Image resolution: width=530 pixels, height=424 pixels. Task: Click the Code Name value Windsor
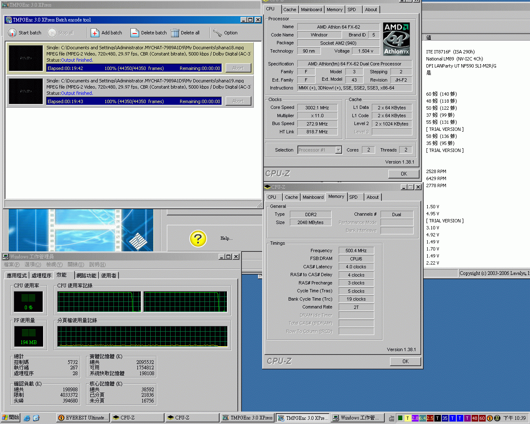pyautogui.click(x=319, y=35)
